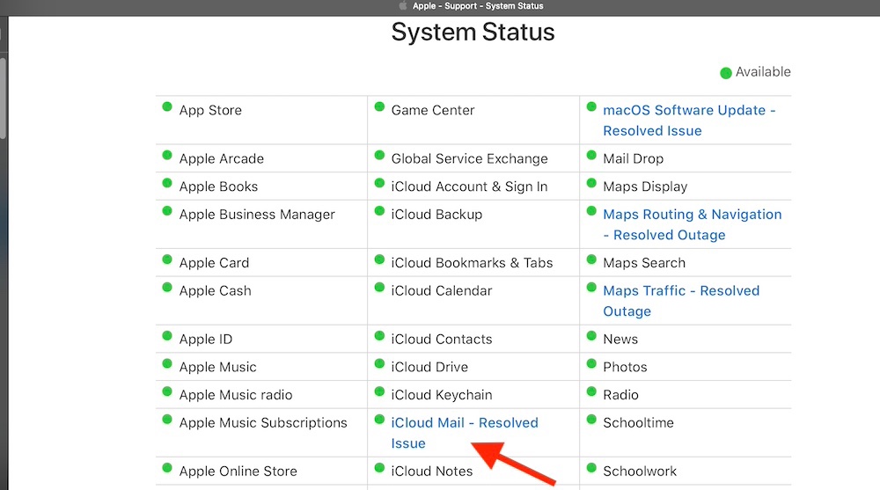
Task: Open the iCloud Mail Resolved Issue link
Action: pyautogui.click(x=464, y=433)
